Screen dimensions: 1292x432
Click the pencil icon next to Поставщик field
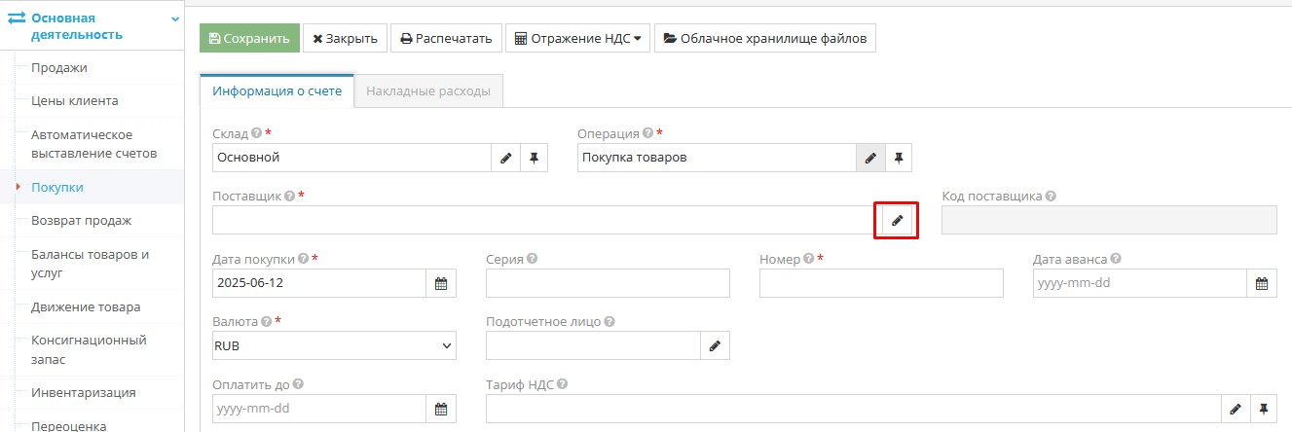coord(897,220)
